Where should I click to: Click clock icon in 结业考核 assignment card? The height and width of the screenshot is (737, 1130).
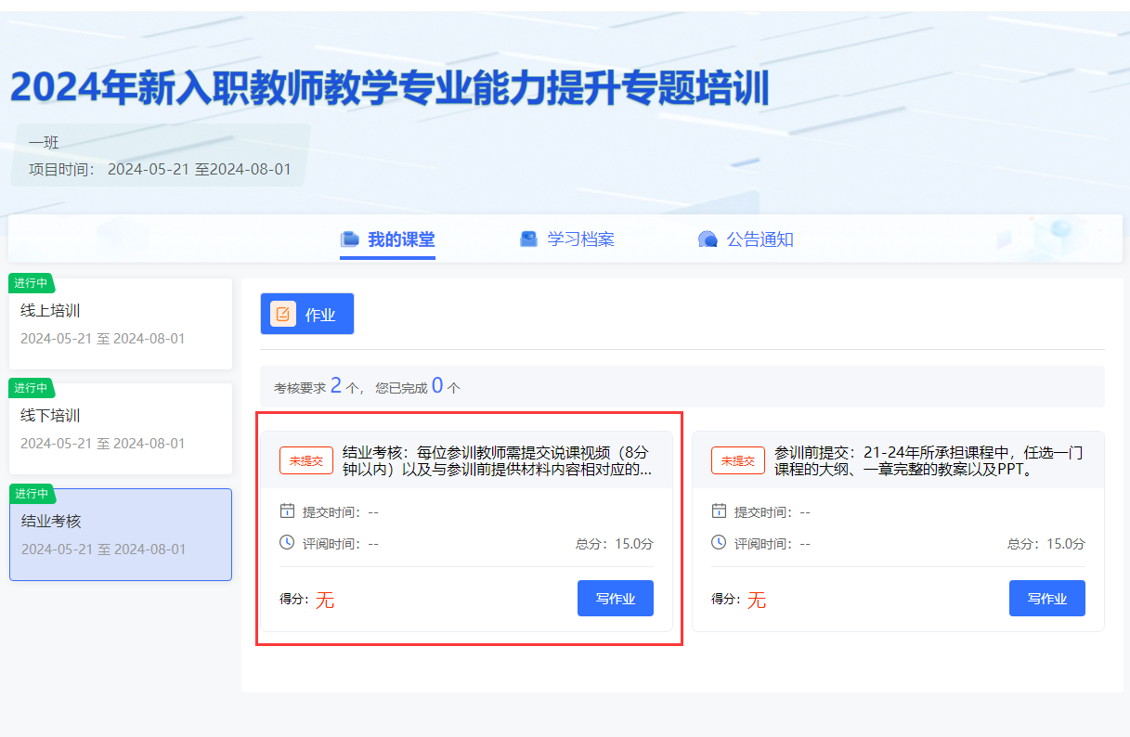tap(287, 543)
